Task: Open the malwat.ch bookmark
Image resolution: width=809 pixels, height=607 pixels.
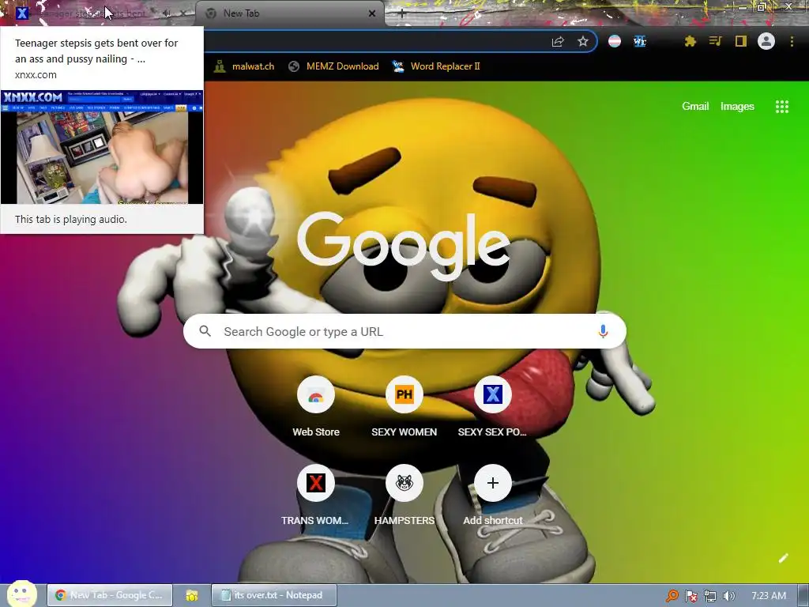Action: point(244,66)
